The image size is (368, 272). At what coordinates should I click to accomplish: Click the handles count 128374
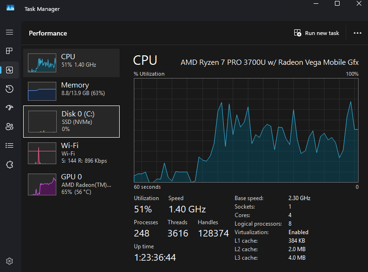point(213,233)
